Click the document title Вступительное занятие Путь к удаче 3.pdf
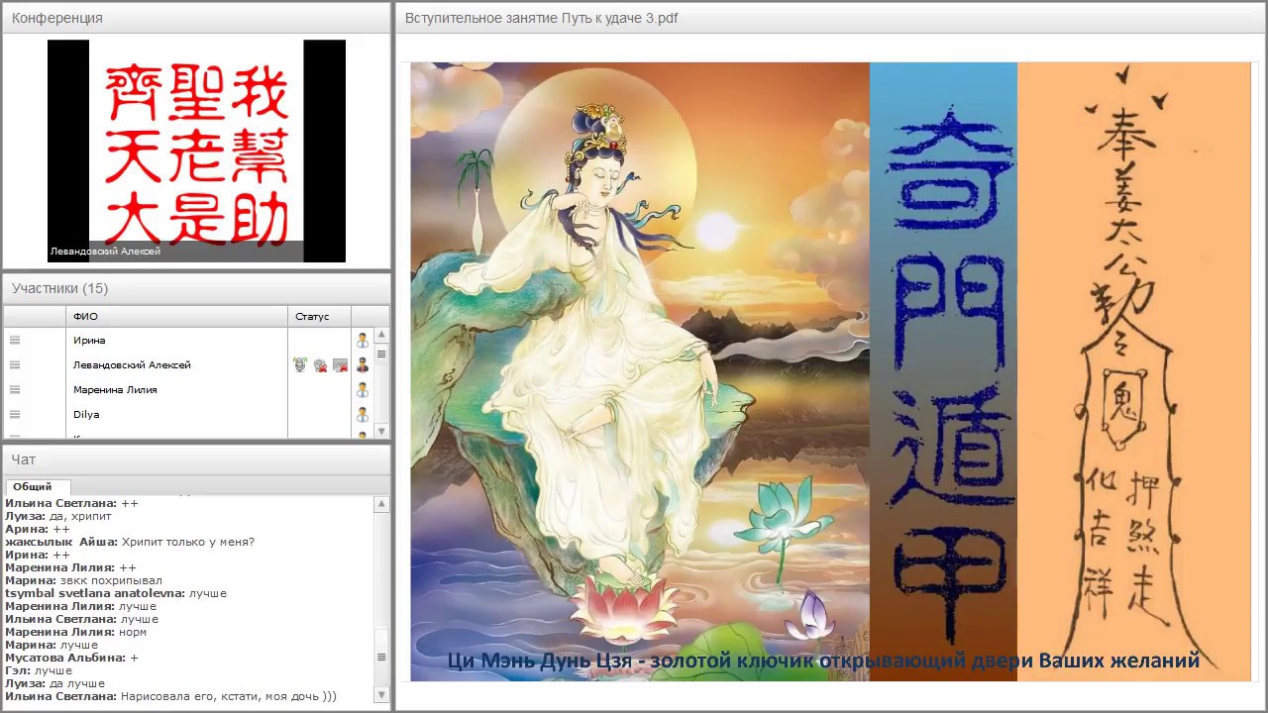Image resolution: width=1268 pixels, height=713 pixels. (x=542, y=18)
